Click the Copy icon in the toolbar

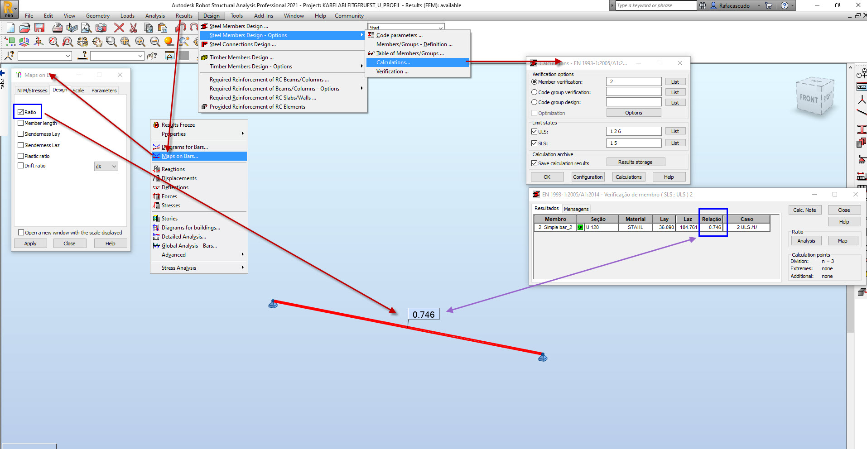[x=148, y=28]
